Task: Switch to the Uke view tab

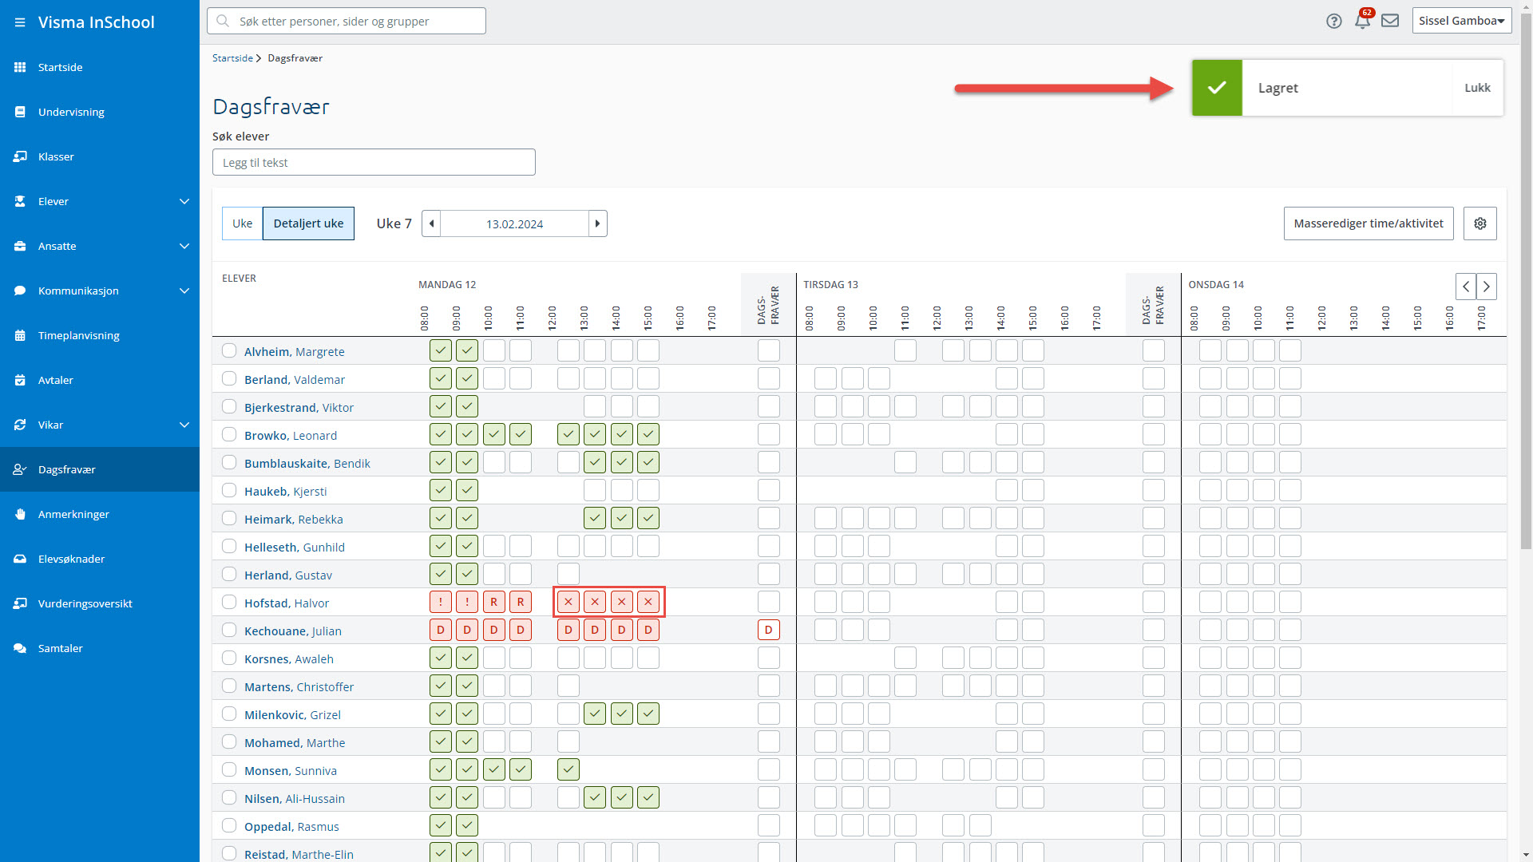Action: click(242, 223)
